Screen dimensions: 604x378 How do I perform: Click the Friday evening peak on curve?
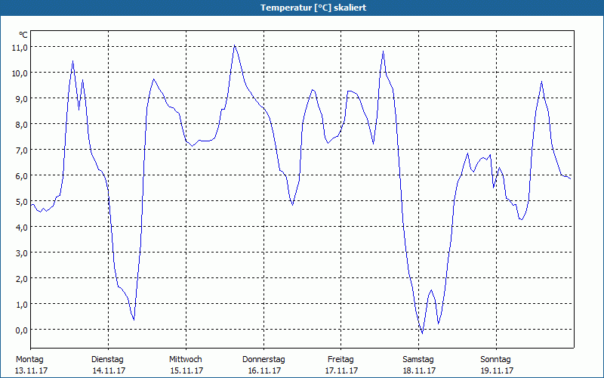(x=383, y=51)
